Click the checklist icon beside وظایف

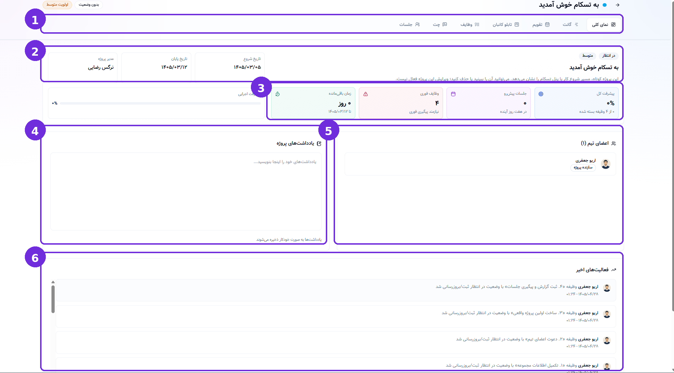pyautogui.click(x=477, y=24)
